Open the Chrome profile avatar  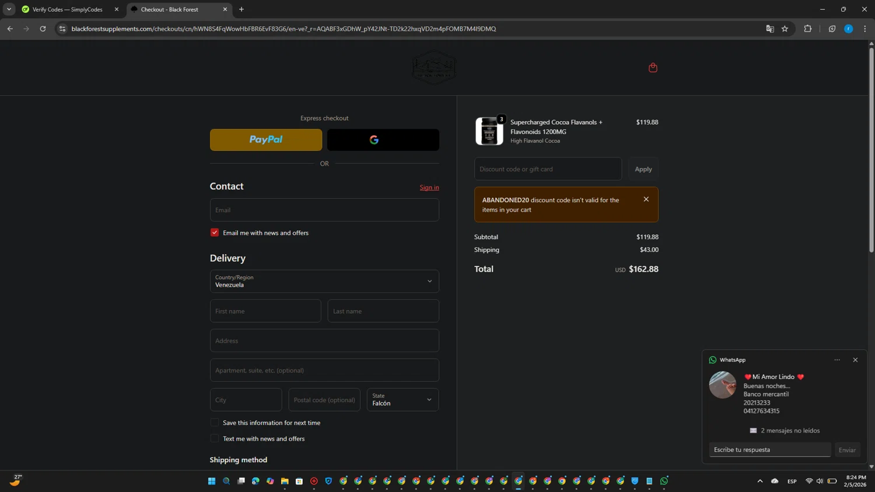pos(849,29)
